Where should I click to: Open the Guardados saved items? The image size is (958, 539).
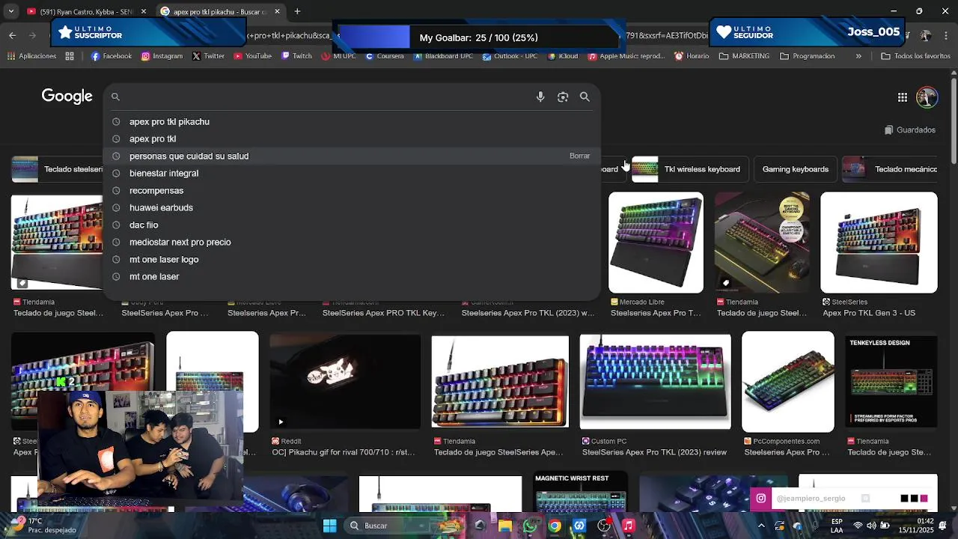(909, 130)
